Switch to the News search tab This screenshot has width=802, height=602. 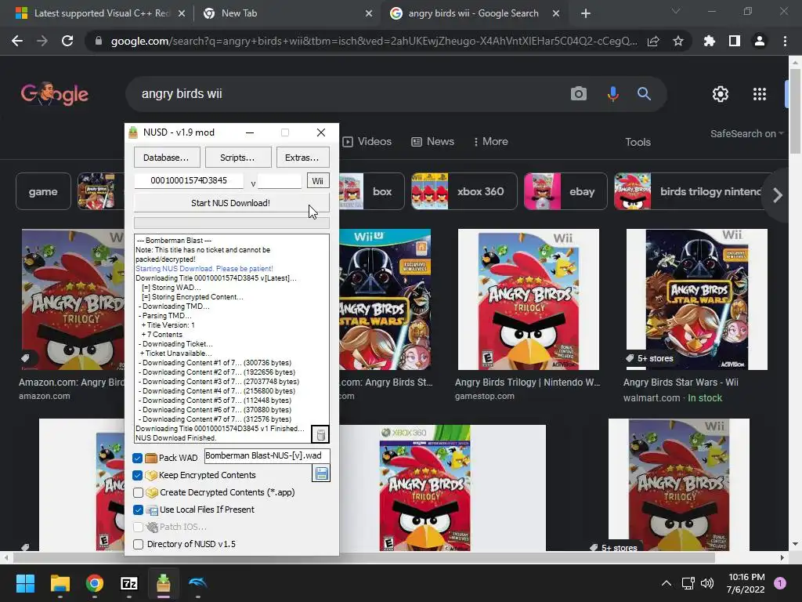coord(432,141)
